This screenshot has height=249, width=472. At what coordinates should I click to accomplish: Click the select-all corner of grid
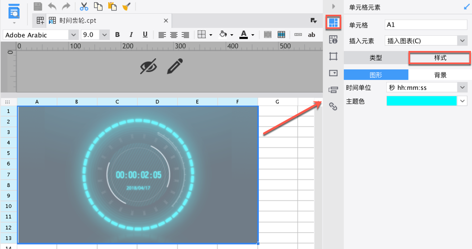coord(8,102)
